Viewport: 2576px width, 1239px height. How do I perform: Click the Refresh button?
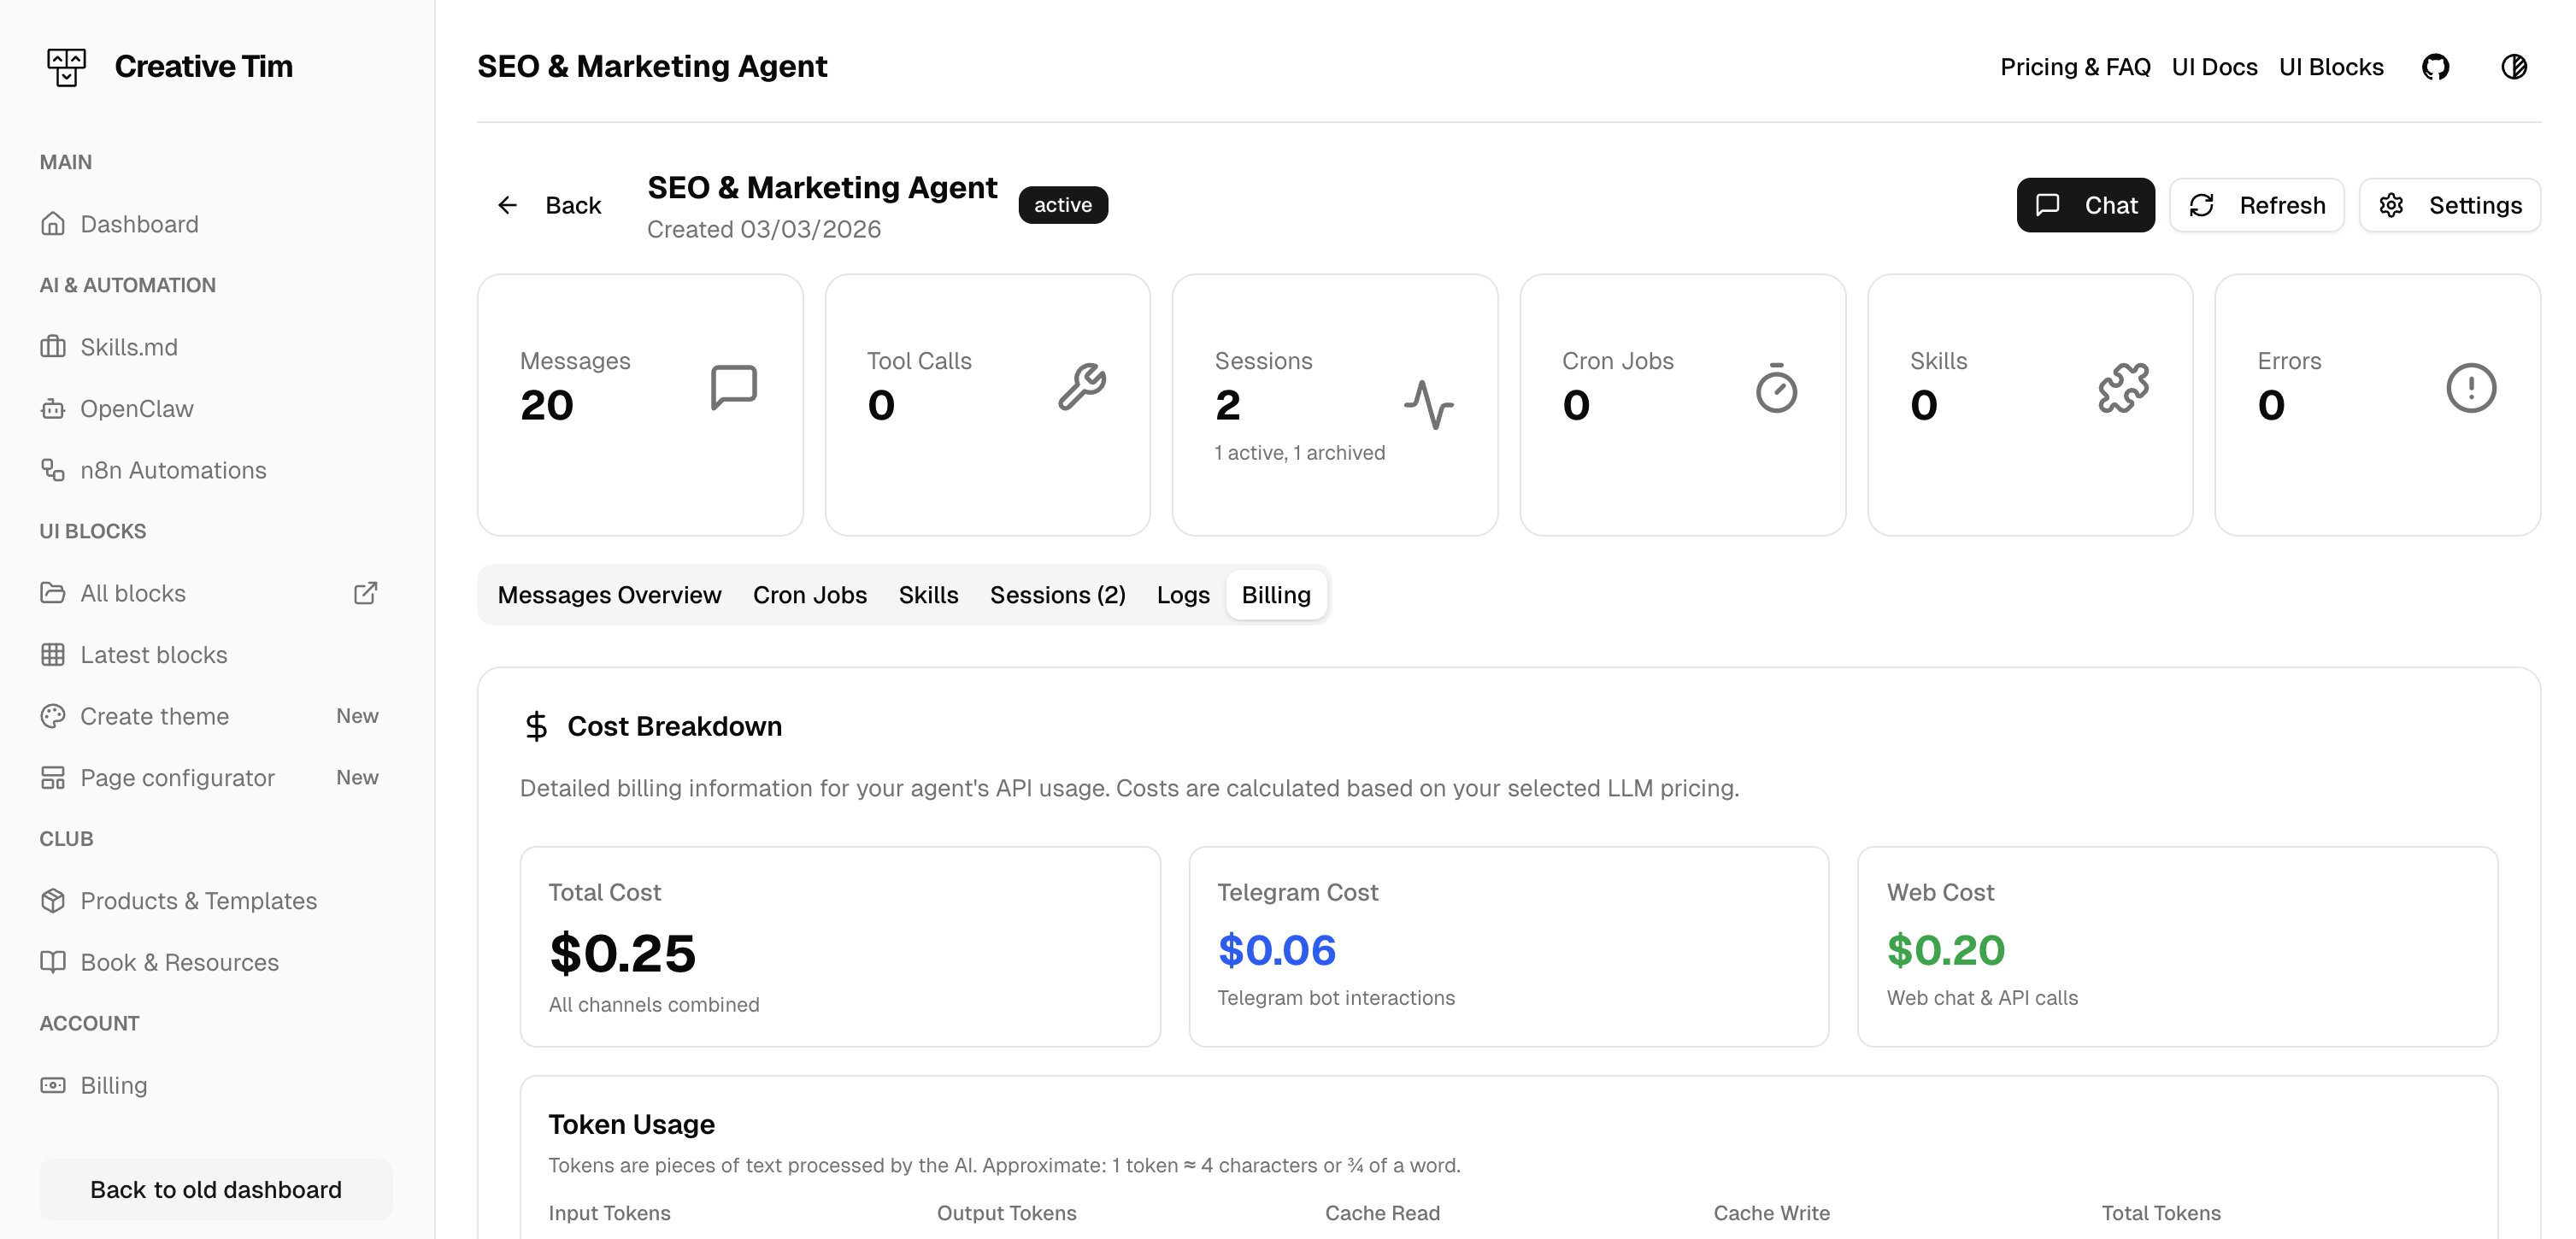click(x=2257, y=205)
